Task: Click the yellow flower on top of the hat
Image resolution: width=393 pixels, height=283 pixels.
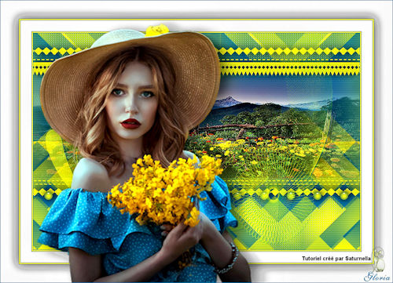Action: [x=157, y=30]
